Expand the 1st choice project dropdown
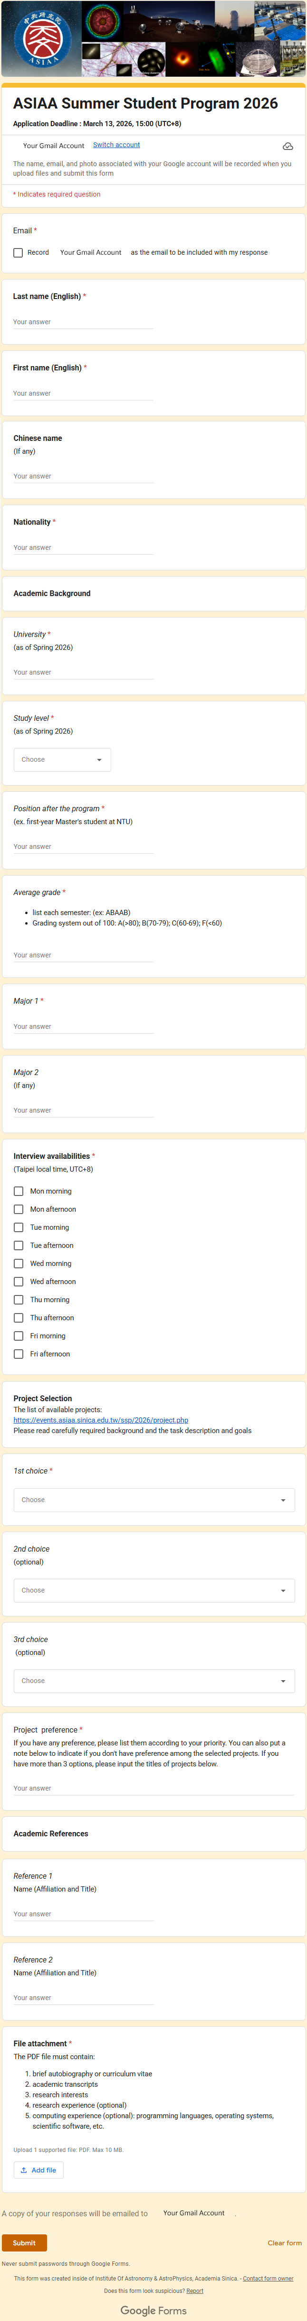Screen dimensions: 307x2321 coord(153,1499)
